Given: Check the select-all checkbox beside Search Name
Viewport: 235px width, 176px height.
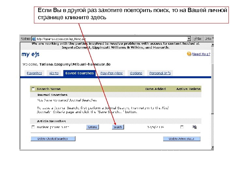Looking at the screenshot, I should (33, 89).
